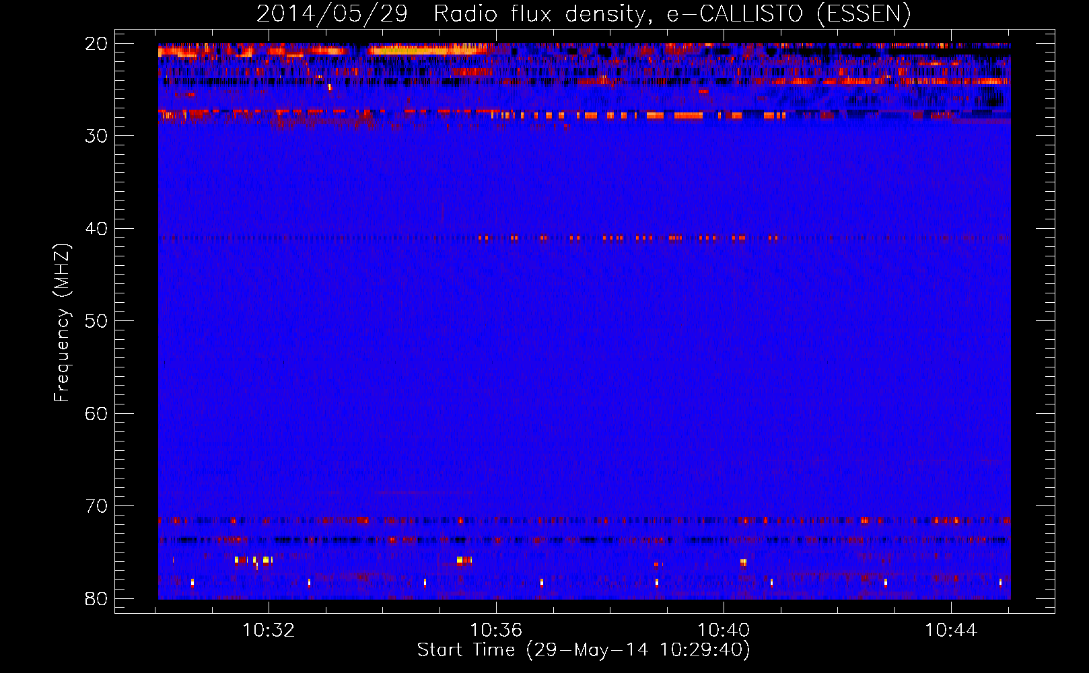This screenshot has width=1089, height=673.
Task: Click the 80 frequency tick label
Action: (x=96, y=599)
